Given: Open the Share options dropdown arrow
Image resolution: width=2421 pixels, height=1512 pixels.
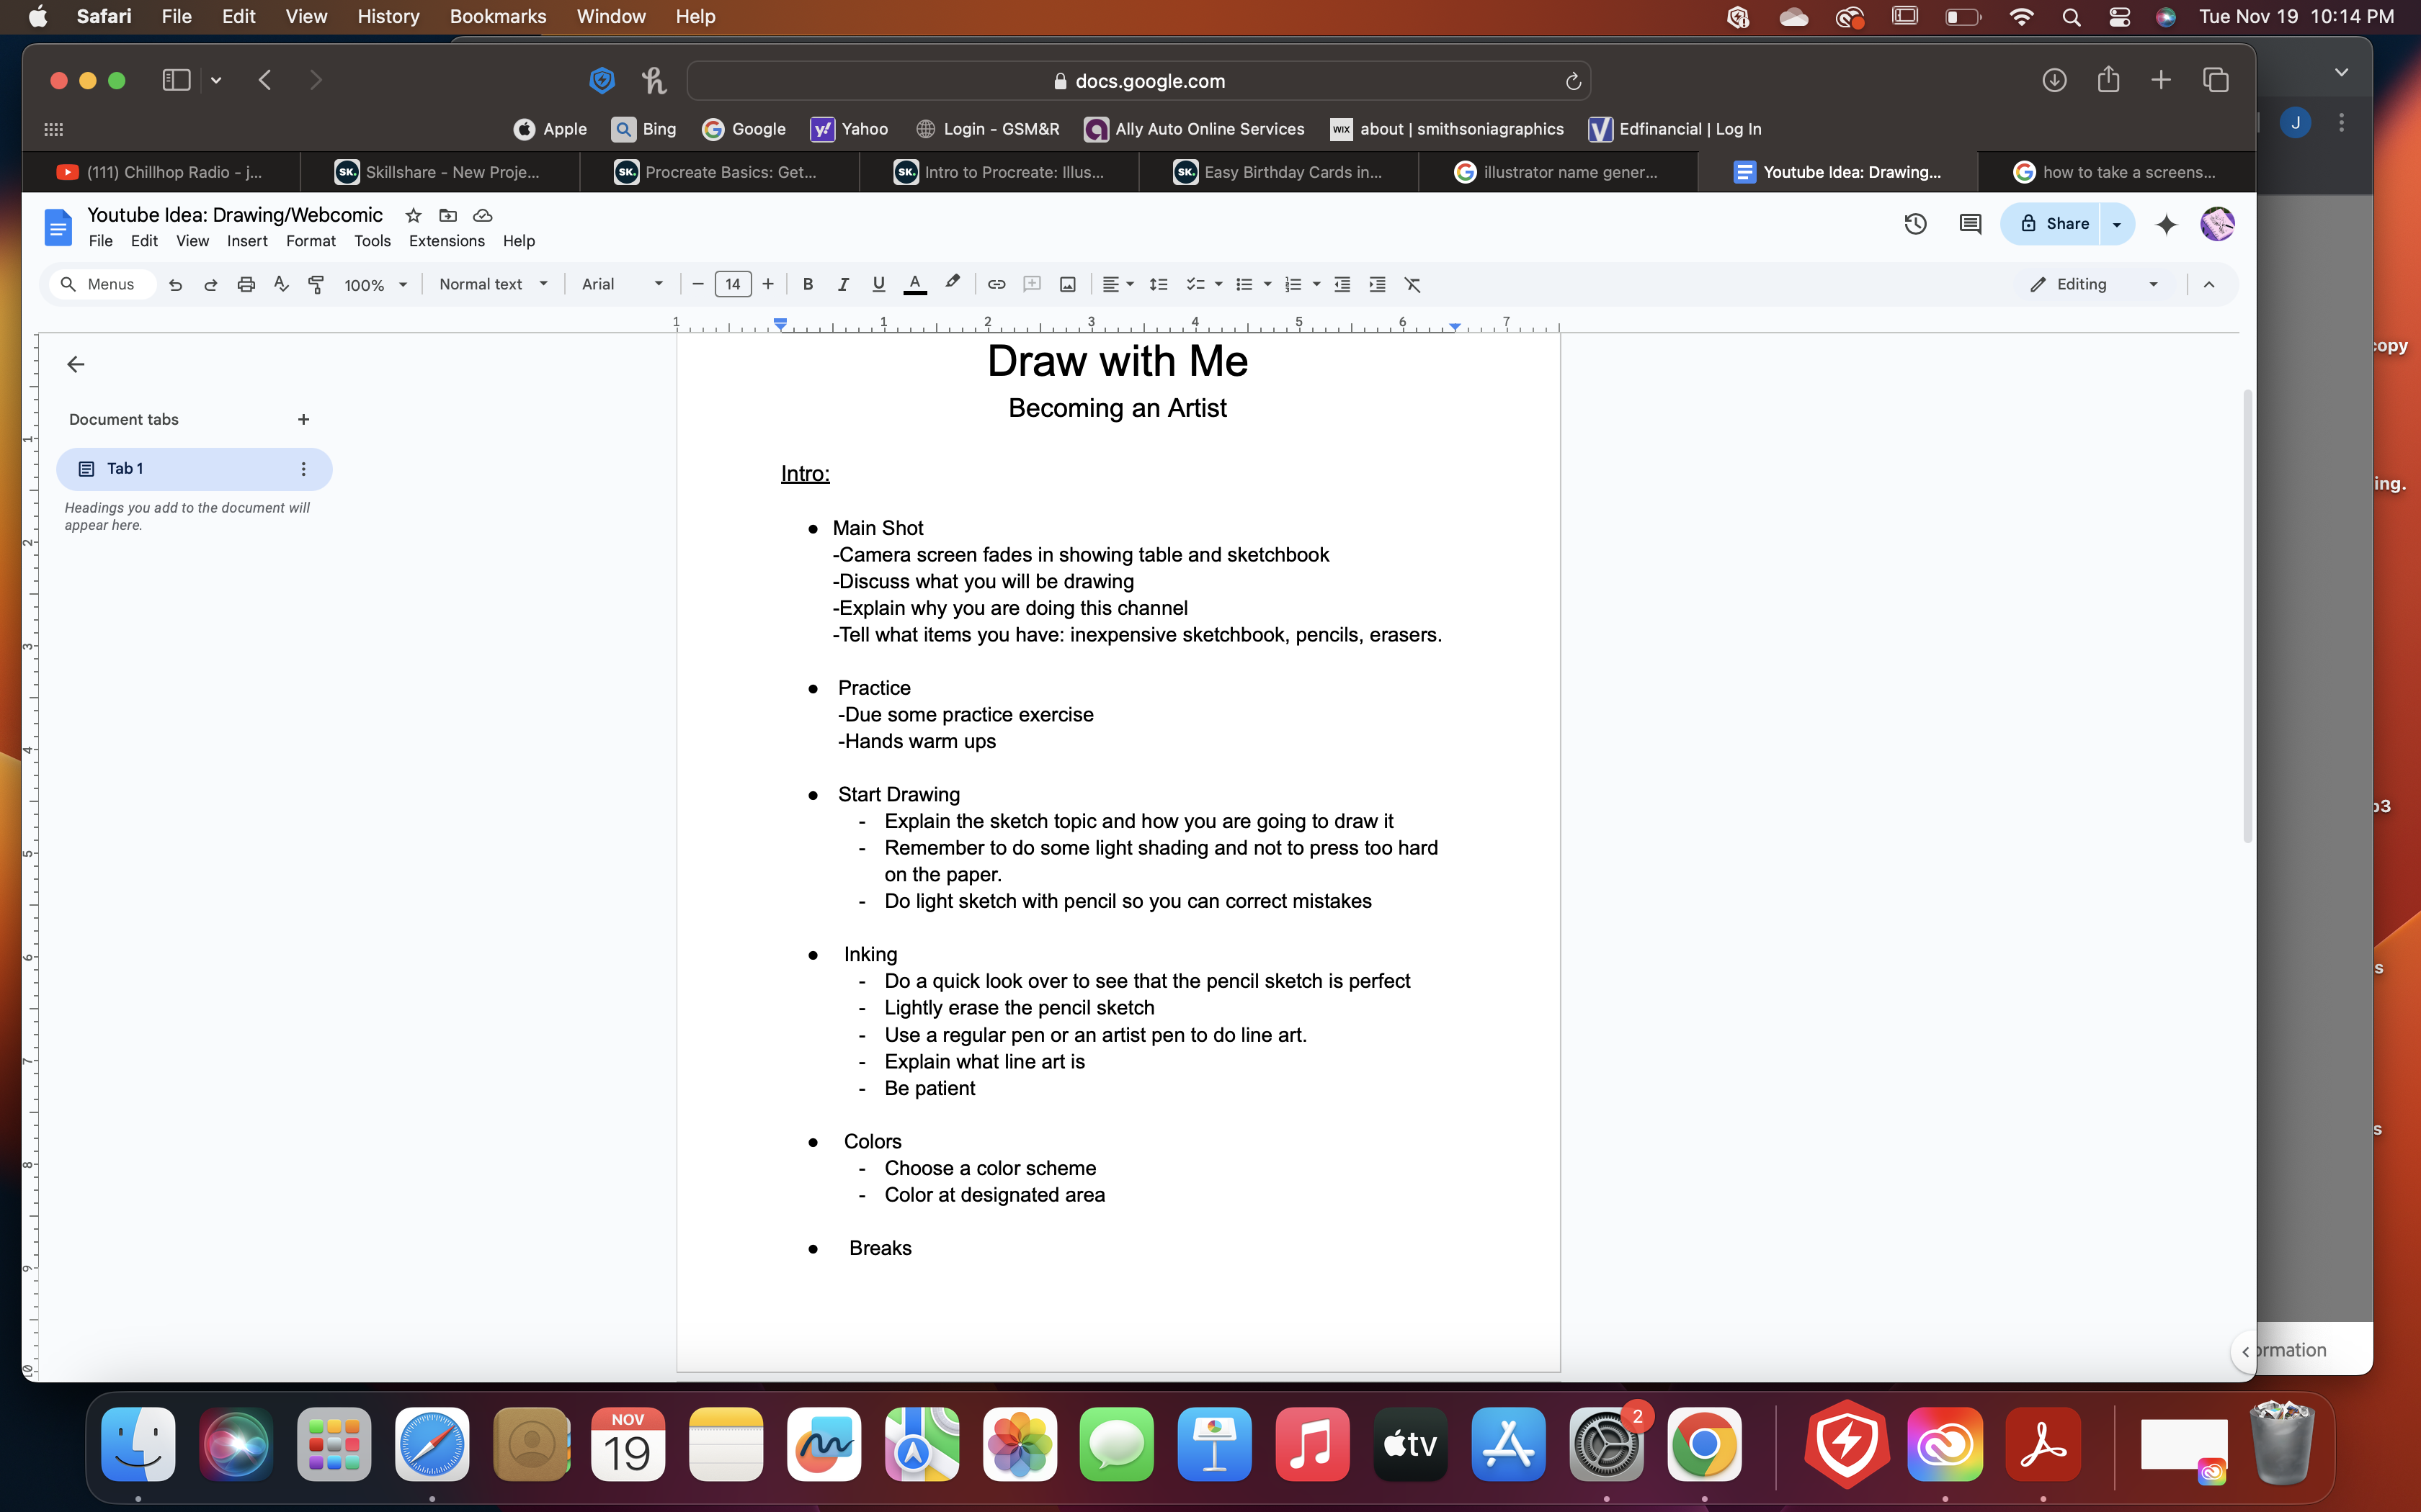Looking at the screenshot, I should pyautogui.click(x=2117, y=224).
